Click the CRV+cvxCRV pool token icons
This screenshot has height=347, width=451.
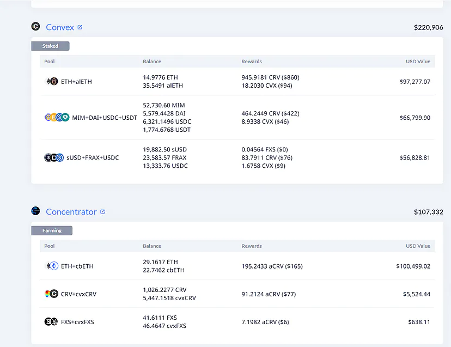click(x=51, y=294)
